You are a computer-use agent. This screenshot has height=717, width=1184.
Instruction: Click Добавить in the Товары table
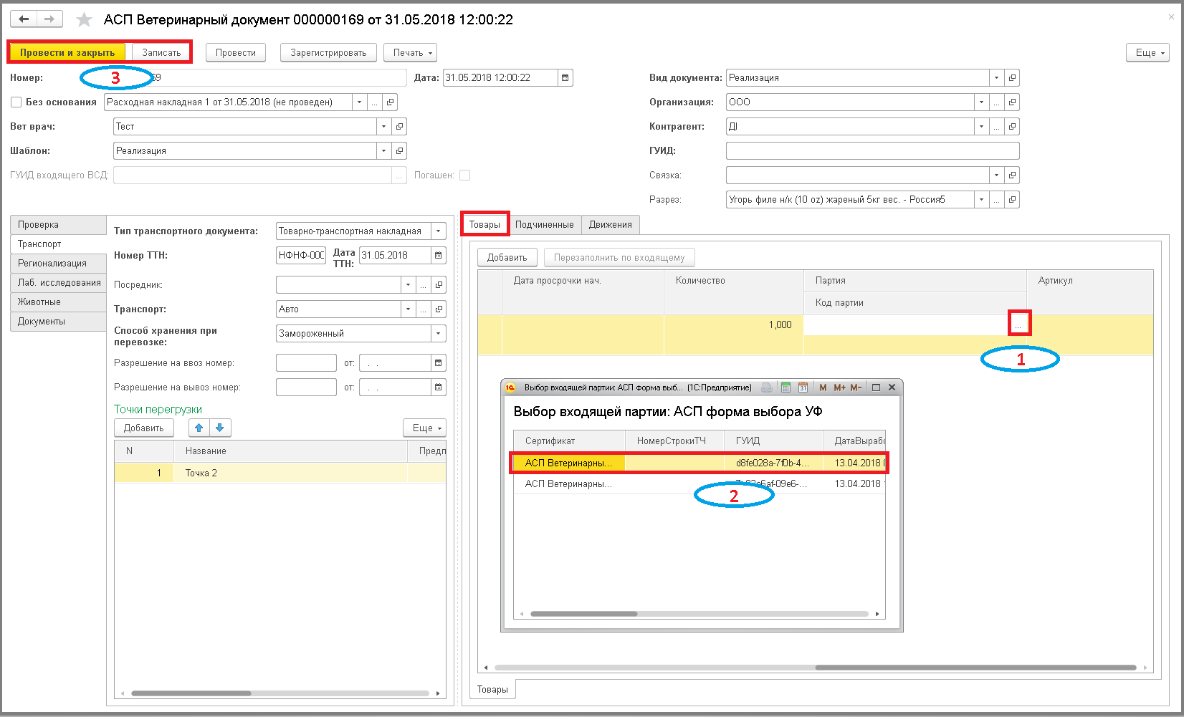[x=507, y=257]
